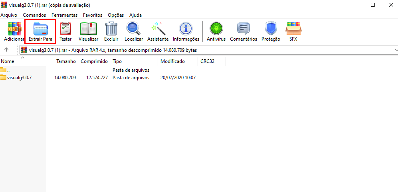
Task: Click the WinRAR icon in title bar
Action: pos(4,5)
